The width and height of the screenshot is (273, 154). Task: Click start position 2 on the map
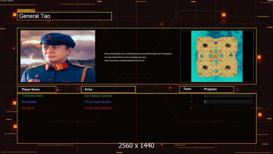point(228,67)
